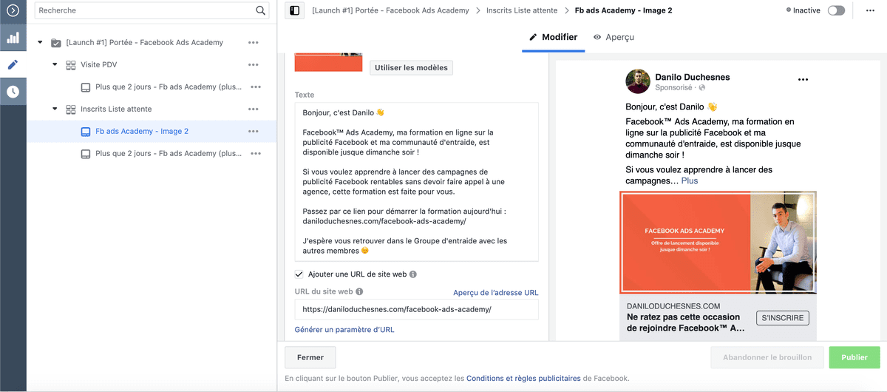This screenshot has width=887, height=392.
Task: Open more options for Launch #1 campaign
Action: click(254, 43)
